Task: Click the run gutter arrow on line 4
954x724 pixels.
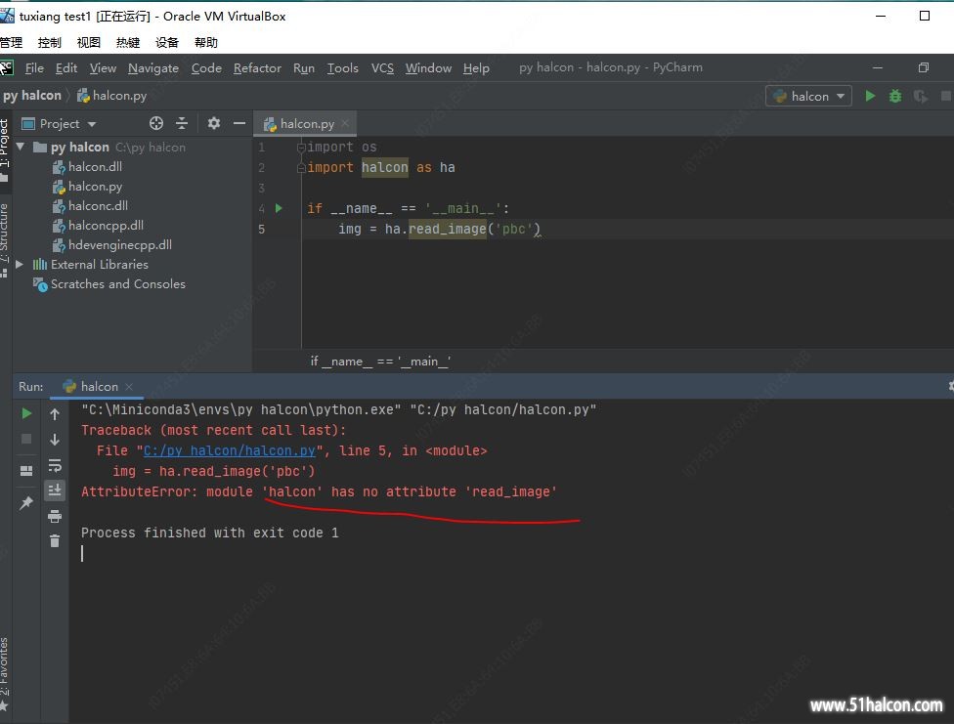Action: (279, 208)
